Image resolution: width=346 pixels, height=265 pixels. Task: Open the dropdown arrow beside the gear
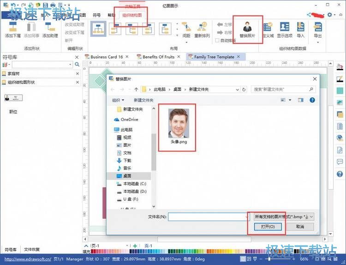click(x=335, y=15)
